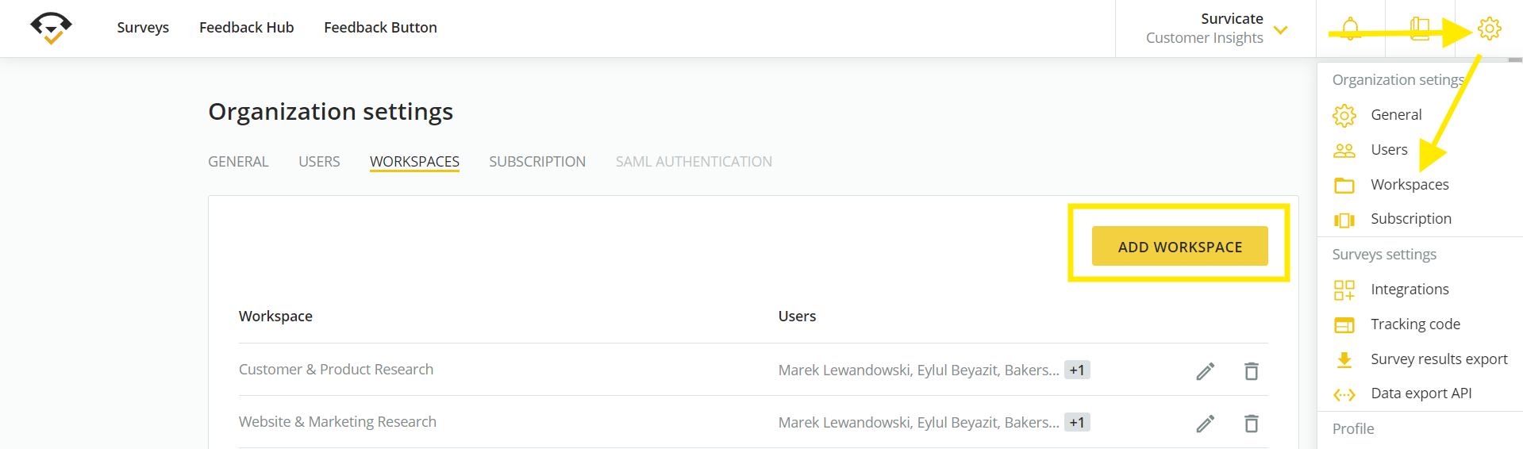The height and width of the screenshot is (449, 1523).
Task: Switch to the Users tab
Action: (x=319, y=162)
